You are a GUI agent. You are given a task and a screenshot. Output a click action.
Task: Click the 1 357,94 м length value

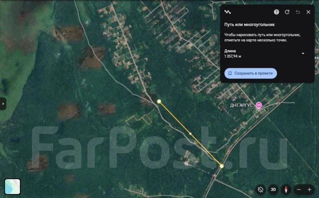coord(233,56)
